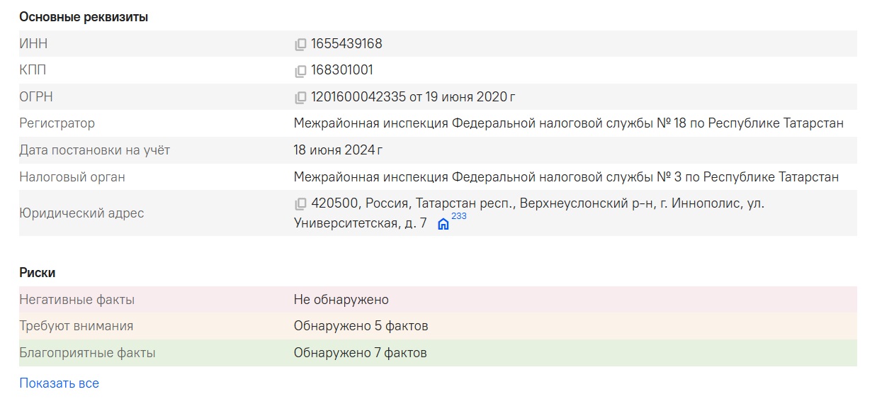Click the 'Благоприятные факты' row label
This screenshot has height=399, width=872.
(87, 353)
